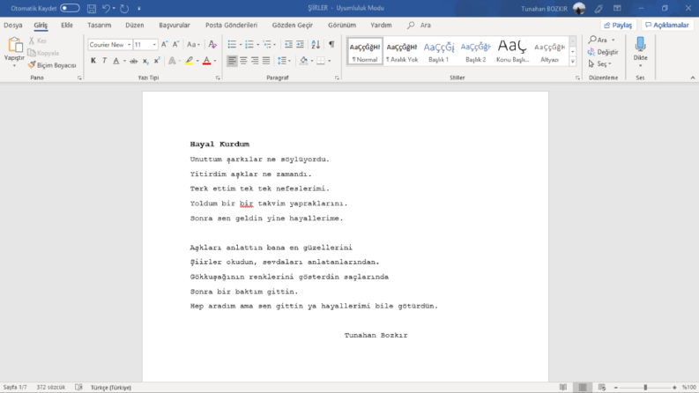Click the Yapıştır paste icon

pos(14,45)
